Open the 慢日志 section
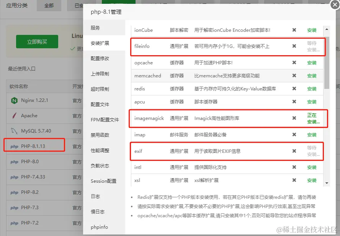Viewport: 340px width, 236px height. (104, 212)
